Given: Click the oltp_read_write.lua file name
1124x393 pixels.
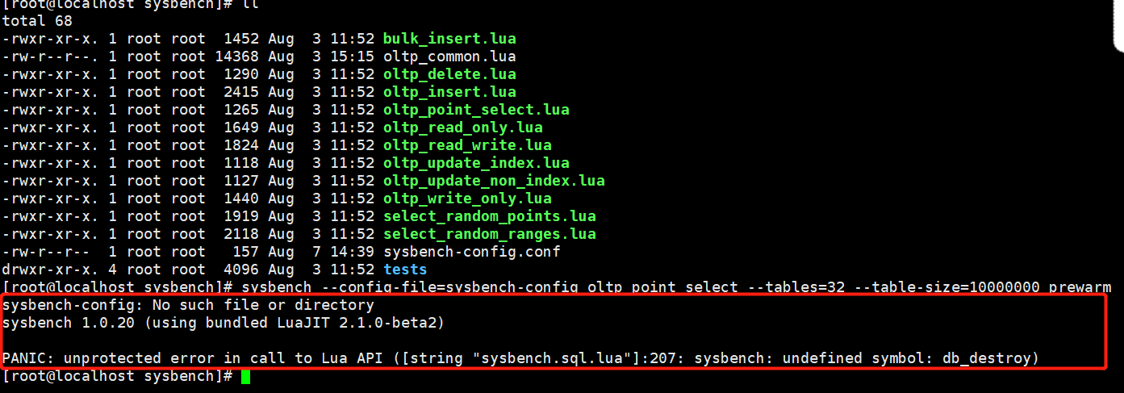Looking at the screenshot, I should pyautogui.click(x=466, y=145).
